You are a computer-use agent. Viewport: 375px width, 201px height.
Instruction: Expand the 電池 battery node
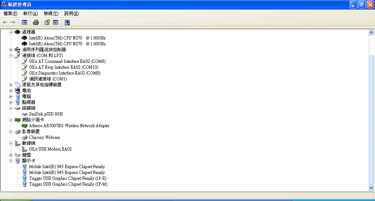coord(11,91)
